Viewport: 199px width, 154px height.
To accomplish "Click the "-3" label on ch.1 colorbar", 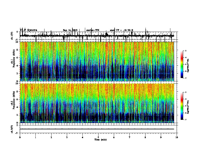I will (185, 51).
